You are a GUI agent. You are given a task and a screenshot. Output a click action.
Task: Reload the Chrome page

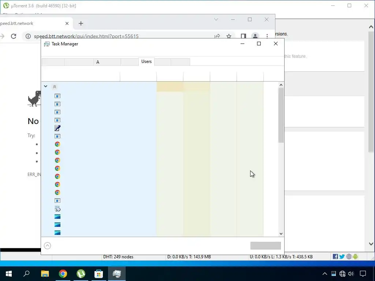[x=14, y=36]
